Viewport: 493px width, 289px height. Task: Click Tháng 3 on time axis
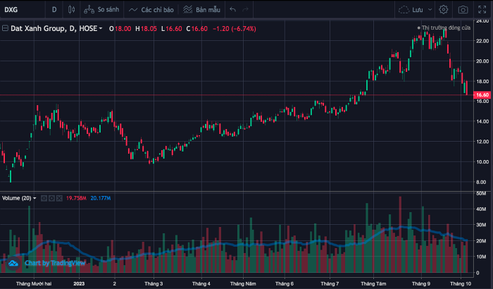pos(154,283)
